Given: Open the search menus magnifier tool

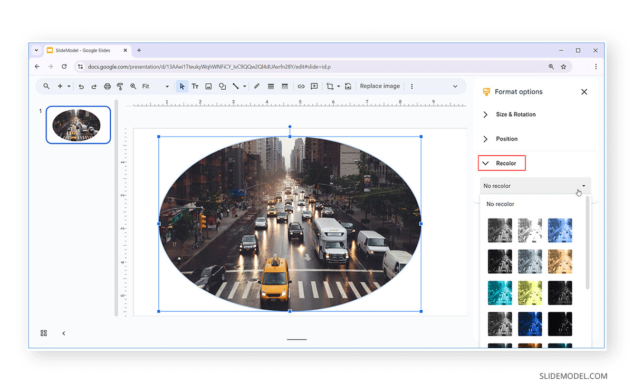Looking at the screenshot, I should pyautogui.click(x=46, y=87).
